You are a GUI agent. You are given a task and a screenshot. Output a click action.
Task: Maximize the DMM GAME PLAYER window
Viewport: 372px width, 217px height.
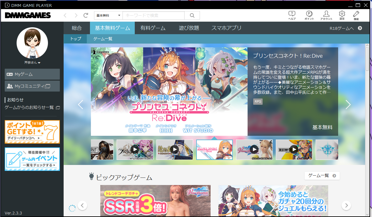tap(358, 5)
